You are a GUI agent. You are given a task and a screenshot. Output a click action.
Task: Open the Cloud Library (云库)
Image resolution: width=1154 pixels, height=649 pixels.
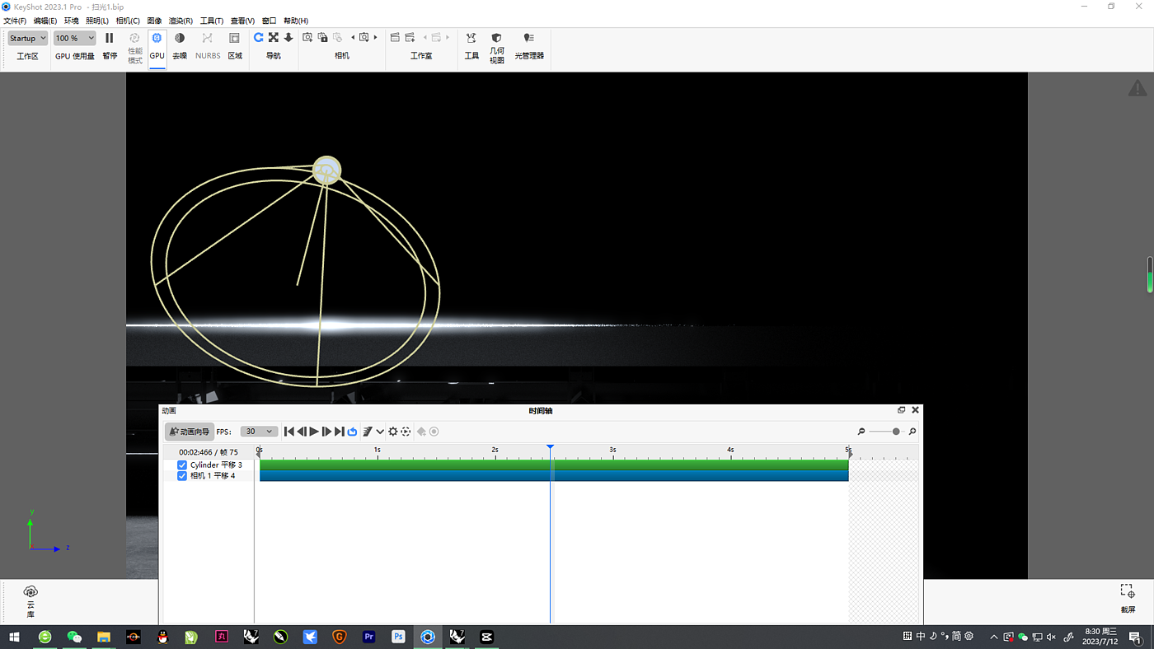[x=30, y=592]
